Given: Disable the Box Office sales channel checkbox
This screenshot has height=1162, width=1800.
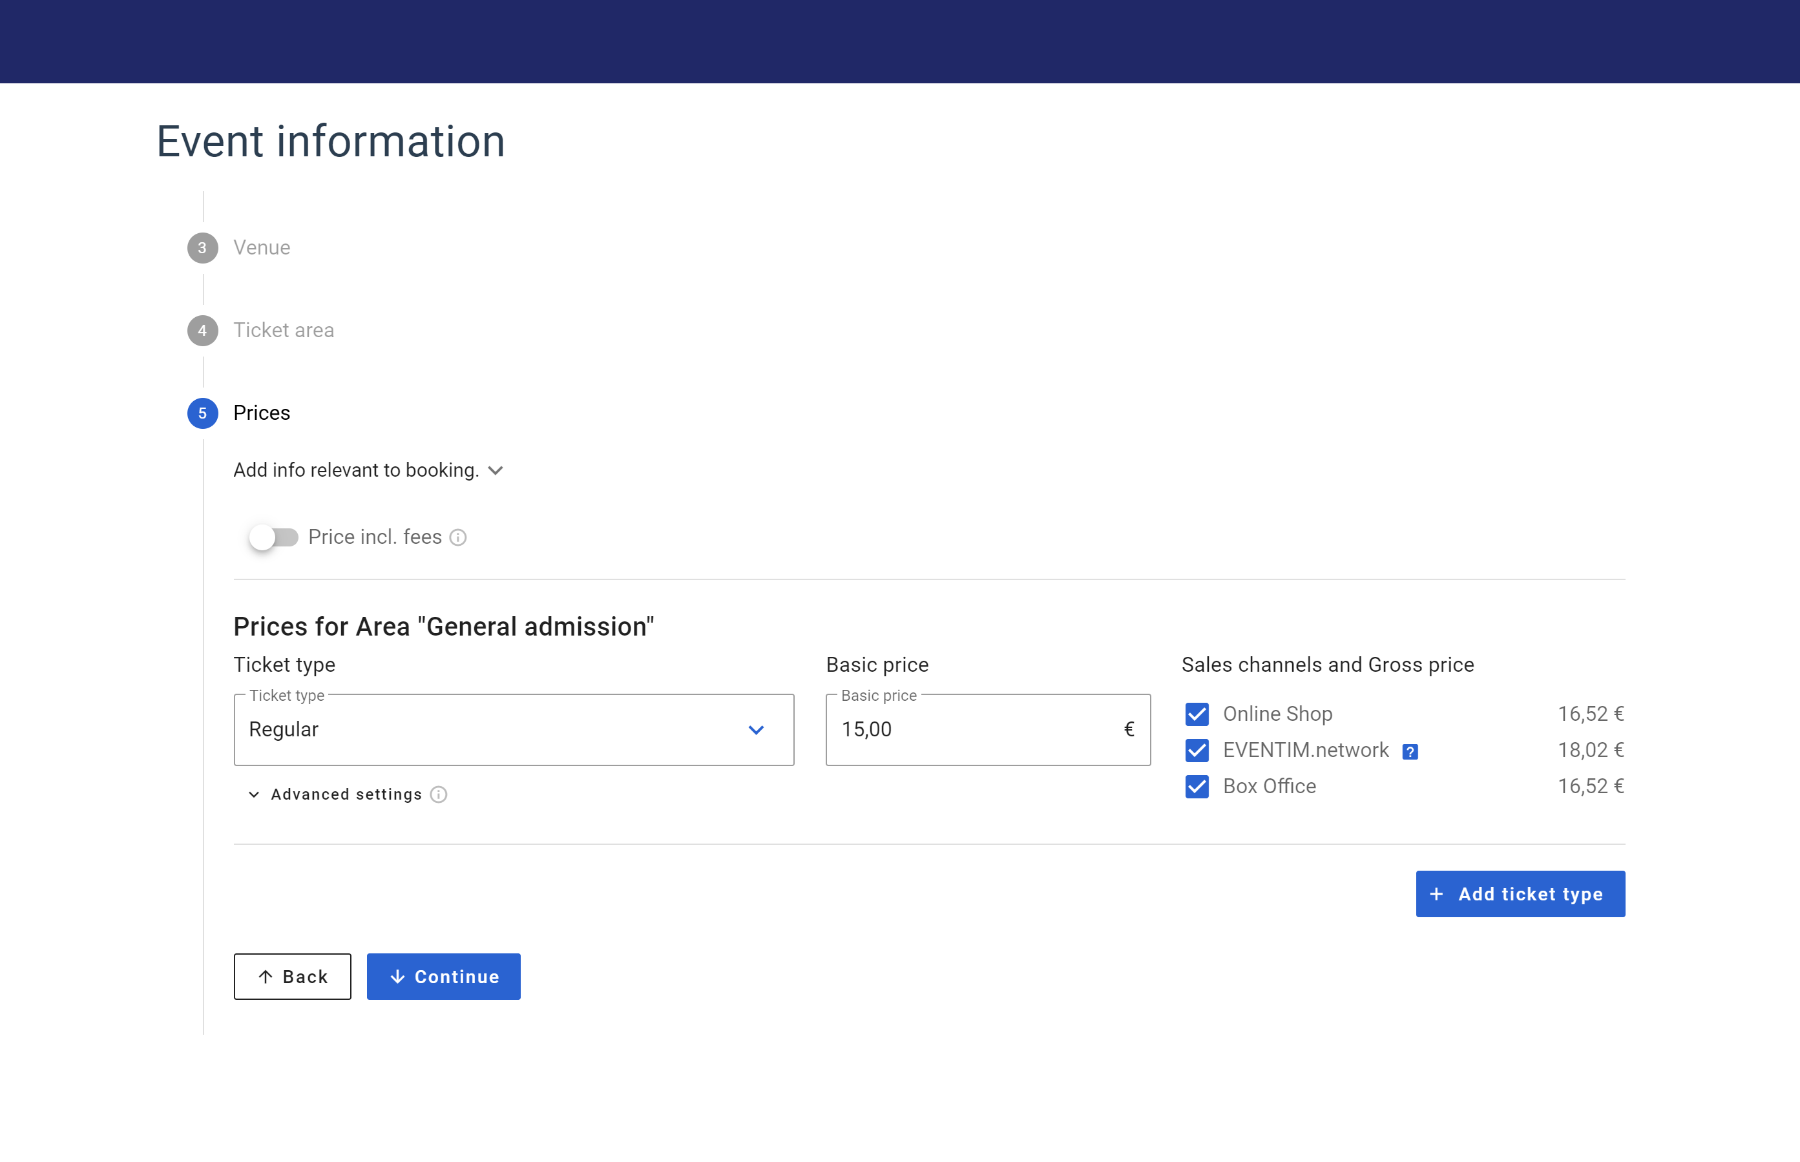Looking at the screenshot, I should click(x=1196, y=786).
